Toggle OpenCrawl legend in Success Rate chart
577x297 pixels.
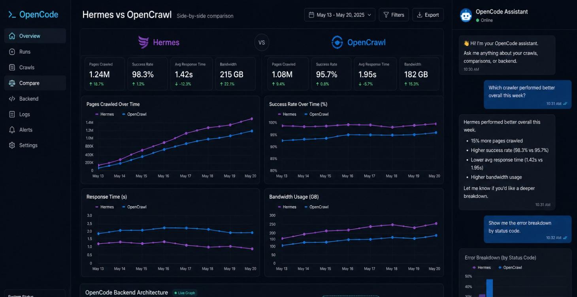click(317, 114)
